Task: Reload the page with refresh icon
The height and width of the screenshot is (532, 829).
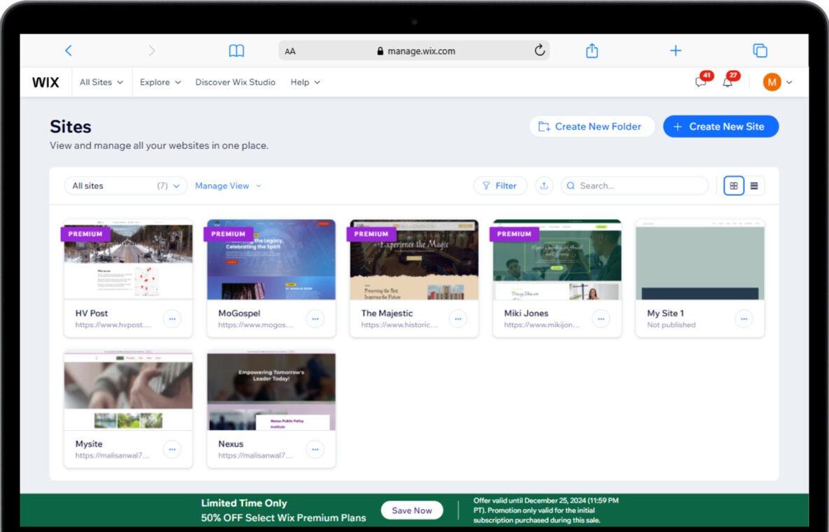Action: pos(539,50)
